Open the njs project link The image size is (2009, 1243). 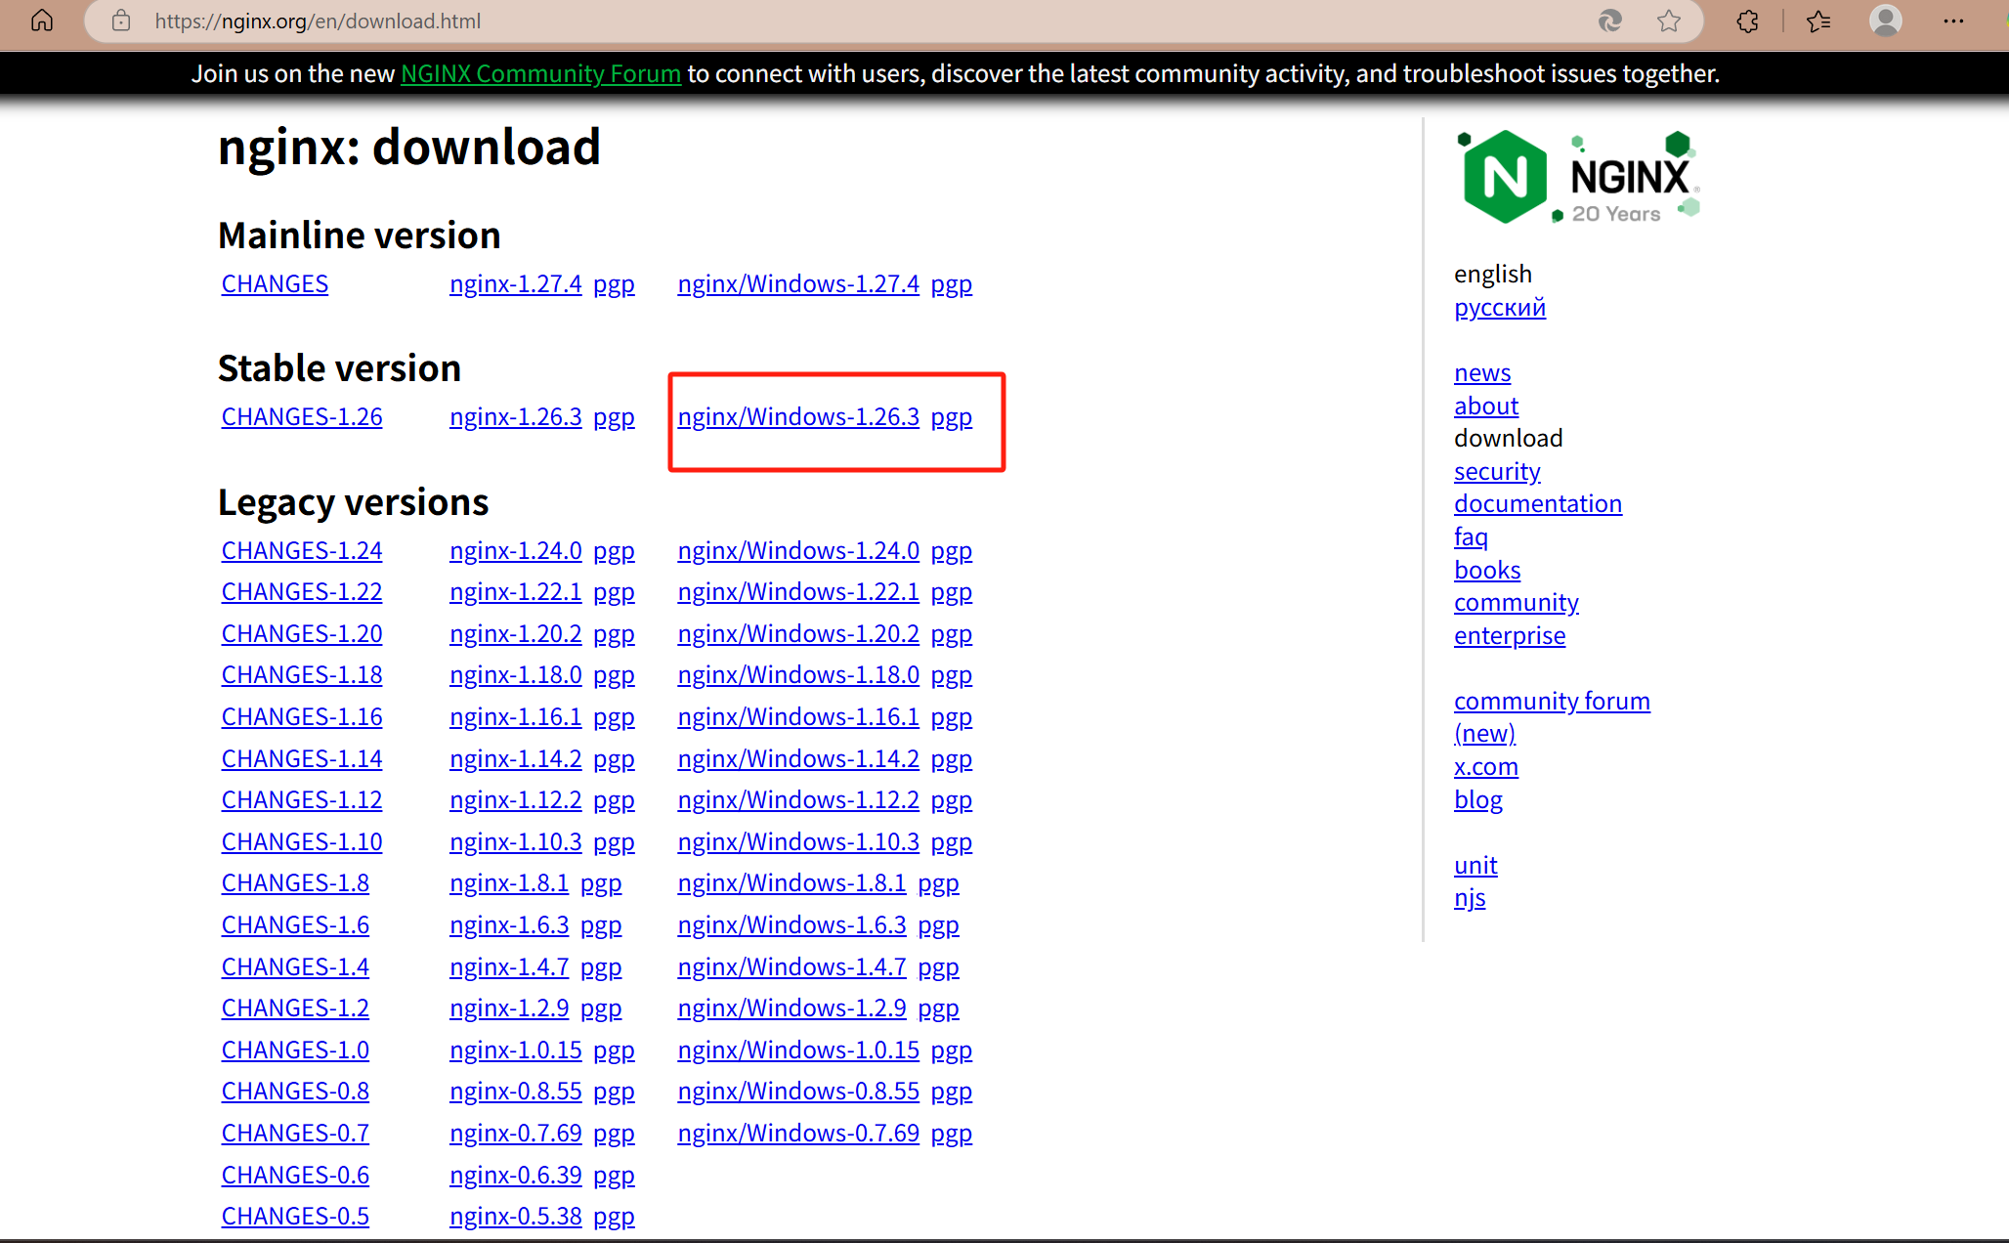click(1470, 897)
